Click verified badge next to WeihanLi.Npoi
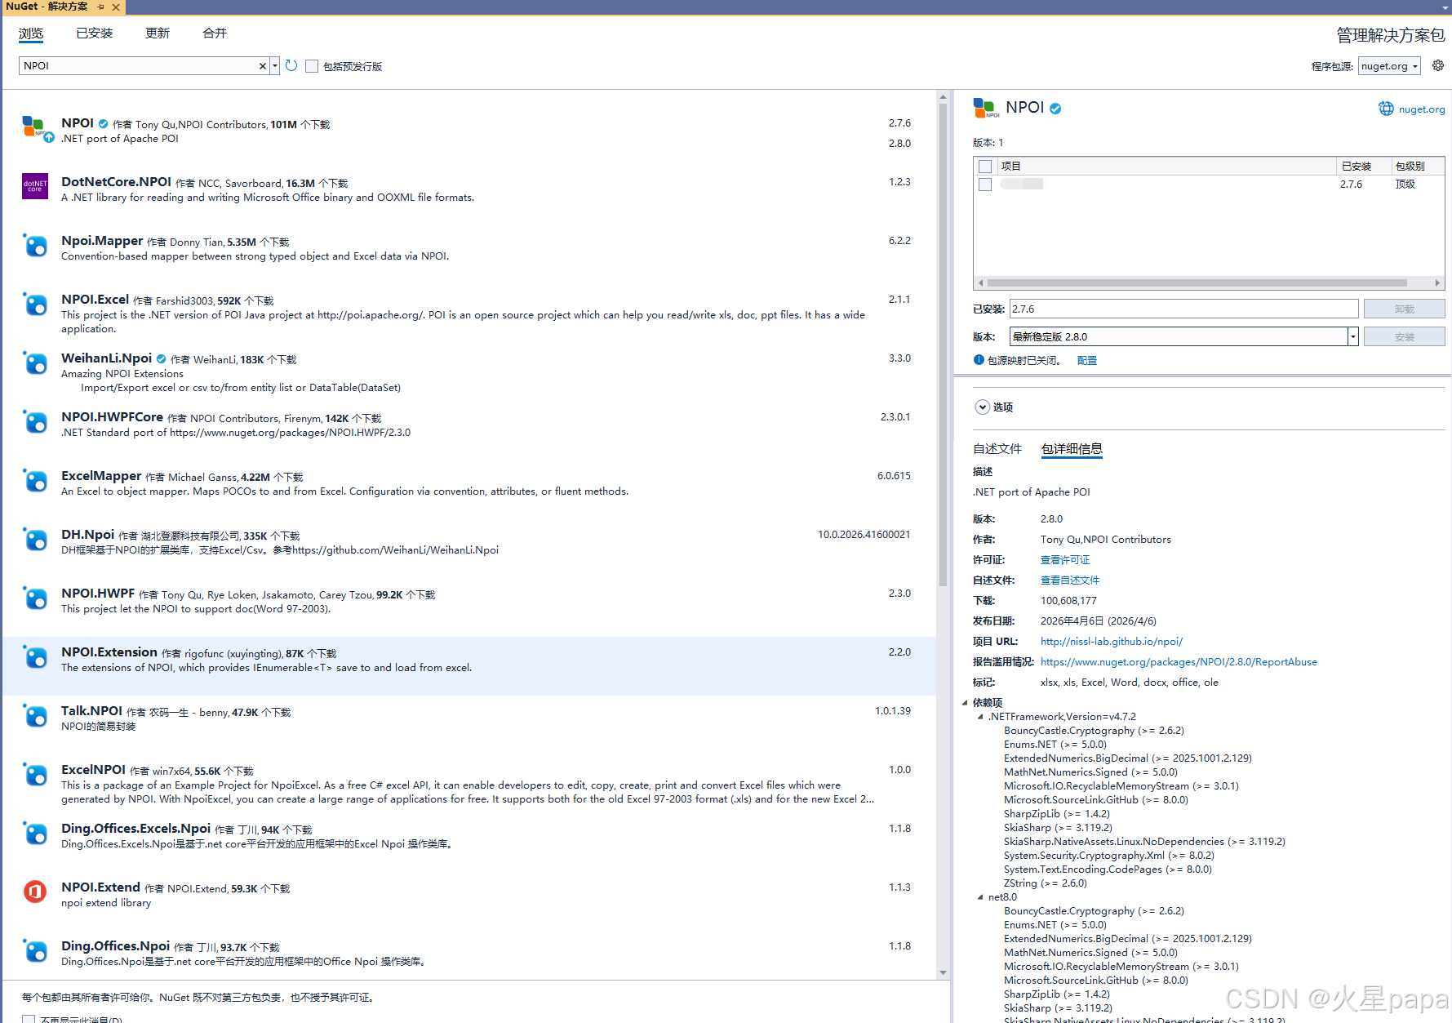The width and height of the screenshot is (1452, 1023). [x=161, y=358]
